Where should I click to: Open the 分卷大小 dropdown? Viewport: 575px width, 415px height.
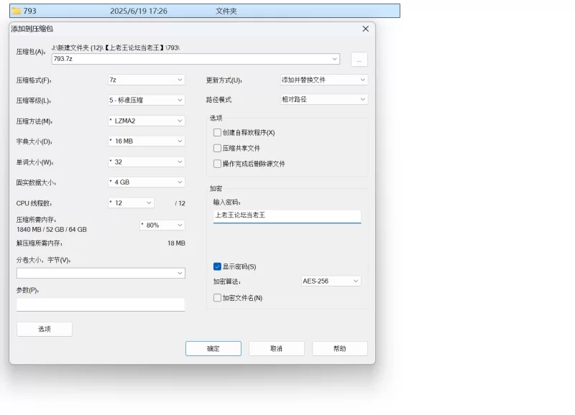pyautogui.click(x=101, y=273)
